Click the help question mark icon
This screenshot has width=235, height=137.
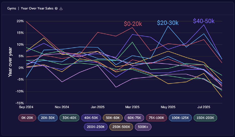click(x=56, y=8)
